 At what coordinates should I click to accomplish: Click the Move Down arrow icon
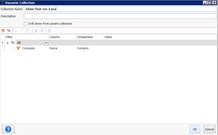coord(42,31)
